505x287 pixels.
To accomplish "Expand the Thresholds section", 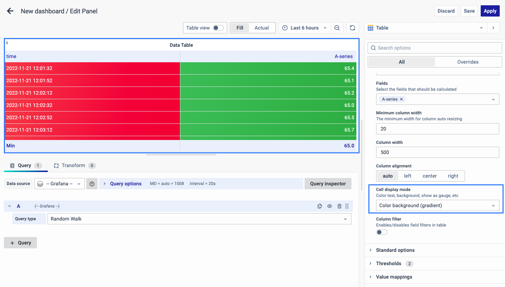I will point(388,263).
